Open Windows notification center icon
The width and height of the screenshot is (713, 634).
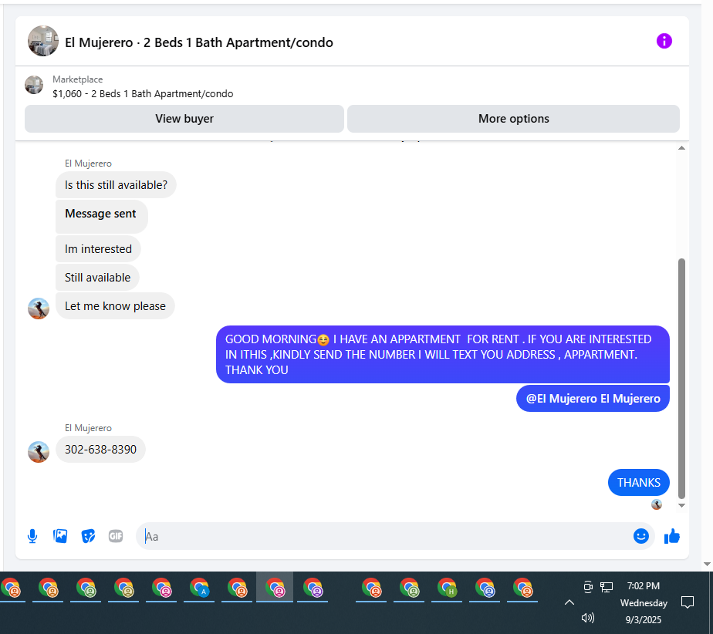687,602
